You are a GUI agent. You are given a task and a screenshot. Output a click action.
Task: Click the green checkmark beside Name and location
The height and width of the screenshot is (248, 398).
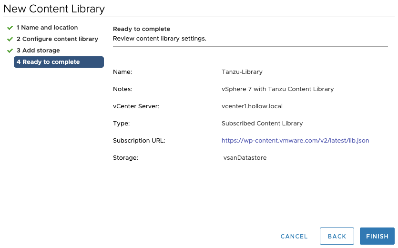pos(10,28)
